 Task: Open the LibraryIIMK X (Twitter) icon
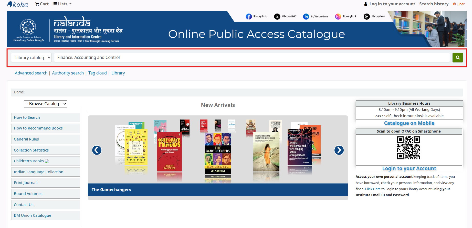[277, 17]
